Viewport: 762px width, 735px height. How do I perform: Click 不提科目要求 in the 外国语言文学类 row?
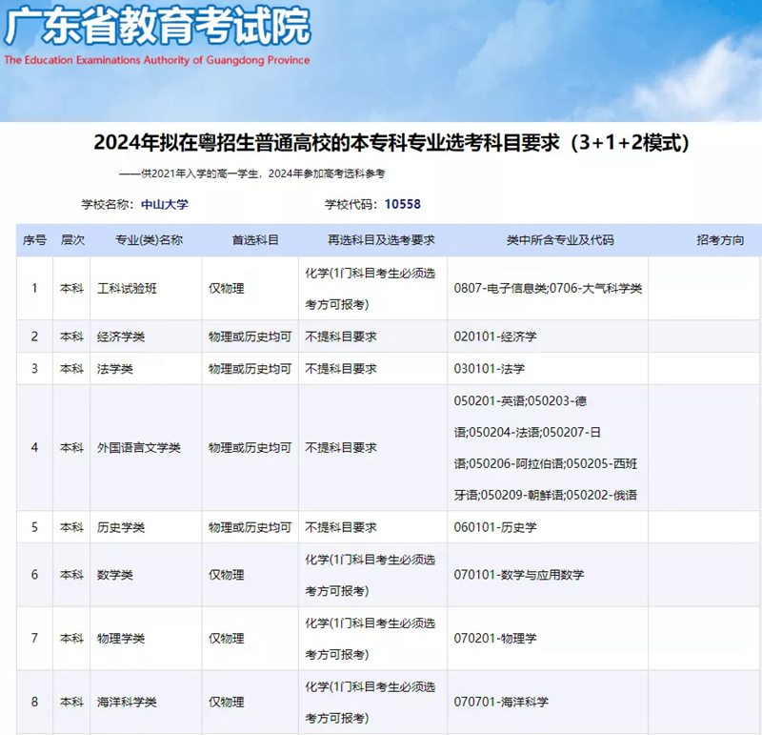pos(341,447)
